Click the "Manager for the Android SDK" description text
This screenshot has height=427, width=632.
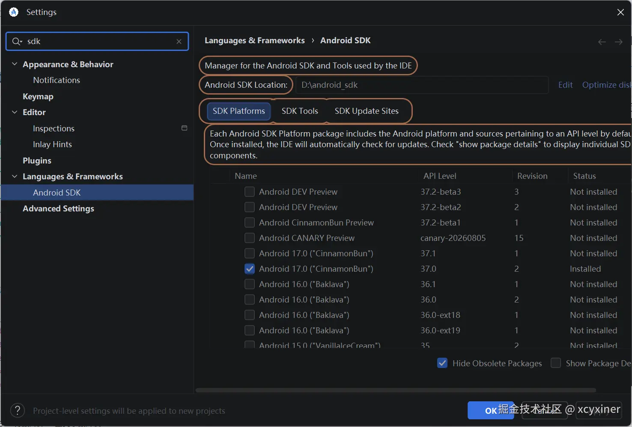[308, 65]
